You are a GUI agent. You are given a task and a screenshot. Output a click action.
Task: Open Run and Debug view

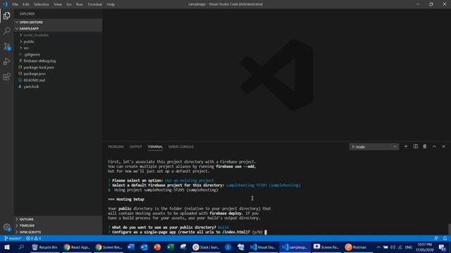click(x=6, y=61)
